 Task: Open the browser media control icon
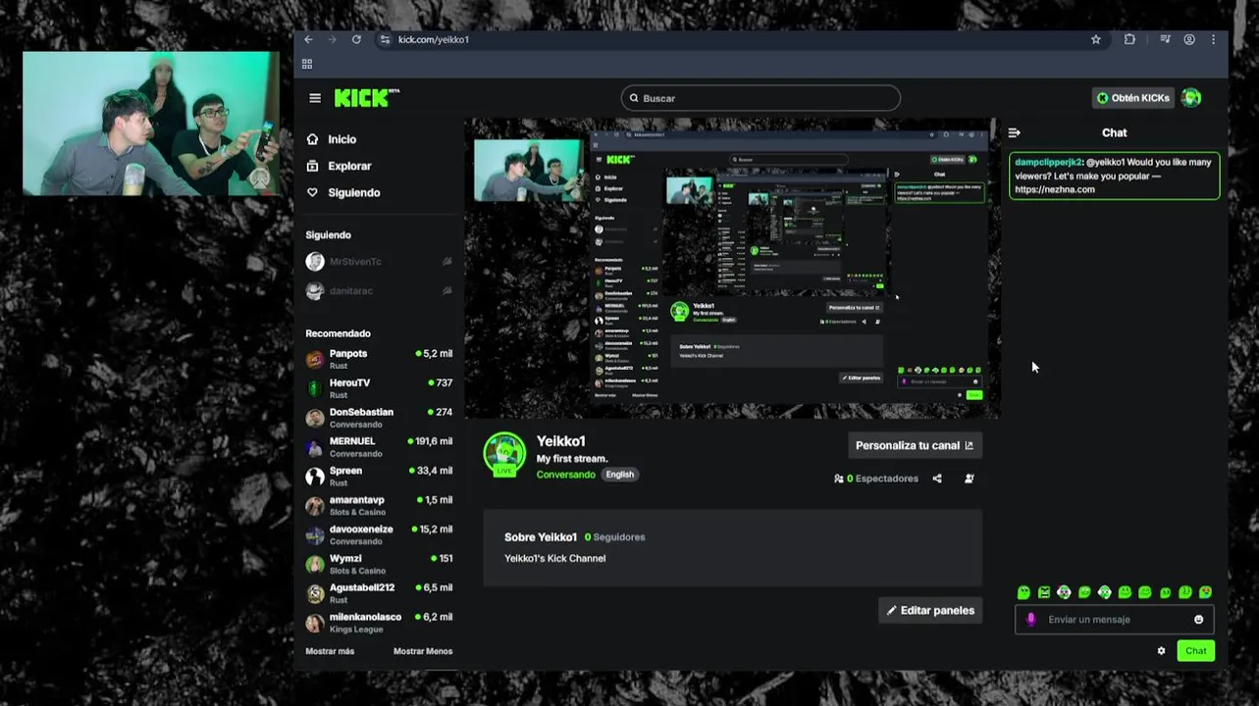click(x=1165, y=39)
